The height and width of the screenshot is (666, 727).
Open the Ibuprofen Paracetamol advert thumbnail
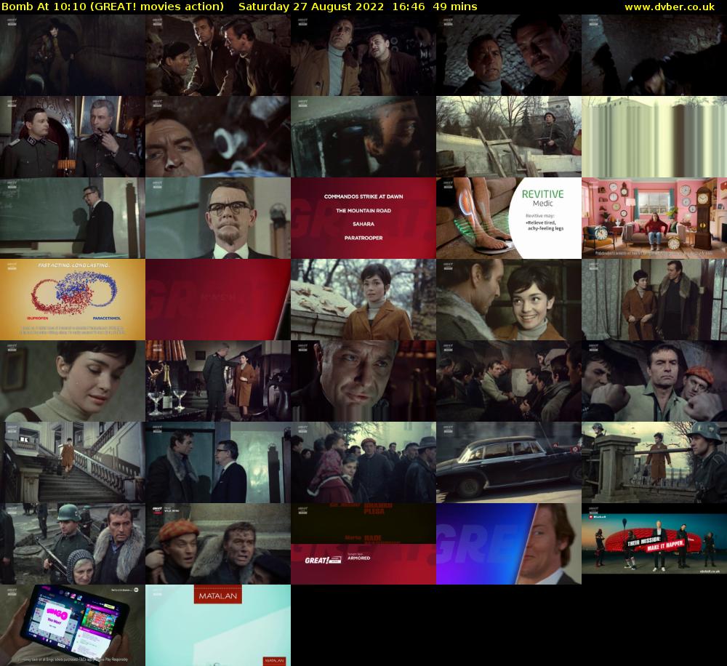click(72, 300)
